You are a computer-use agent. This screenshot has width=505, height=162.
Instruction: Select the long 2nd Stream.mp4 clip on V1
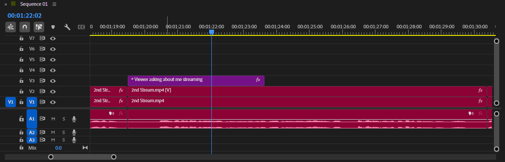pos(307,102)
